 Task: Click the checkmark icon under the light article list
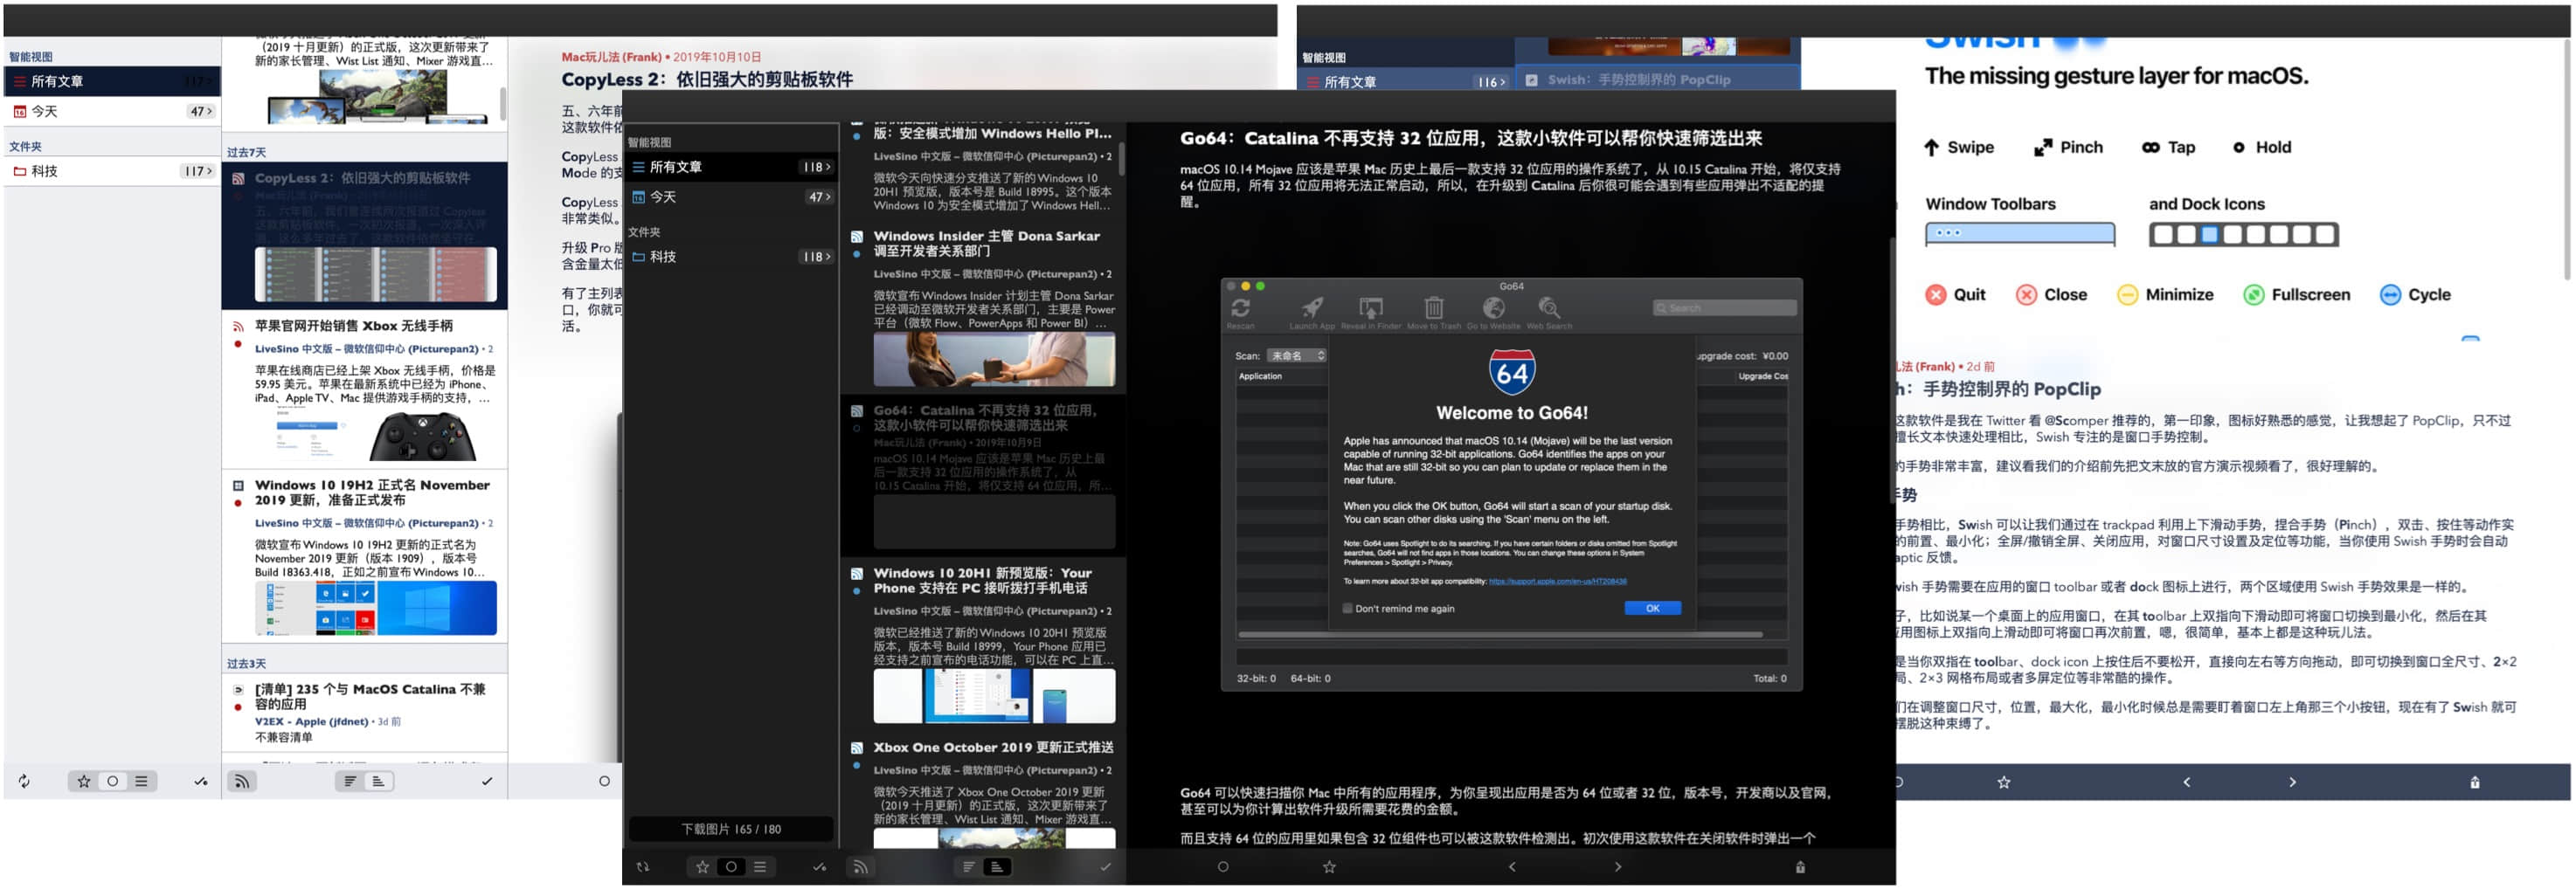pyautogui.click(x=487, y=781)
